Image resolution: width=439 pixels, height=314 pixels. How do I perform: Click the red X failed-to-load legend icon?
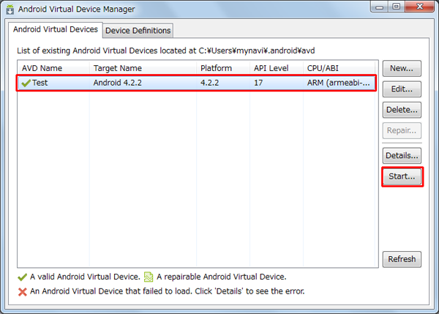pos(23,291)
